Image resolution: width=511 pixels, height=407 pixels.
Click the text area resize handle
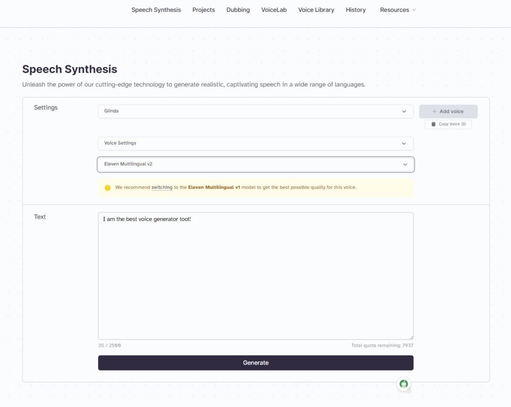point(411,337)
